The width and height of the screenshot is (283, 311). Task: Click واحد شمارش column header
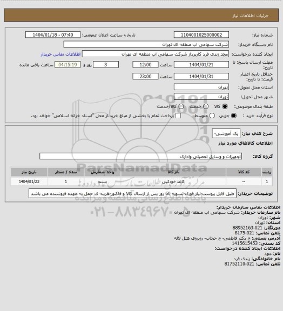[x=103, y=172]
